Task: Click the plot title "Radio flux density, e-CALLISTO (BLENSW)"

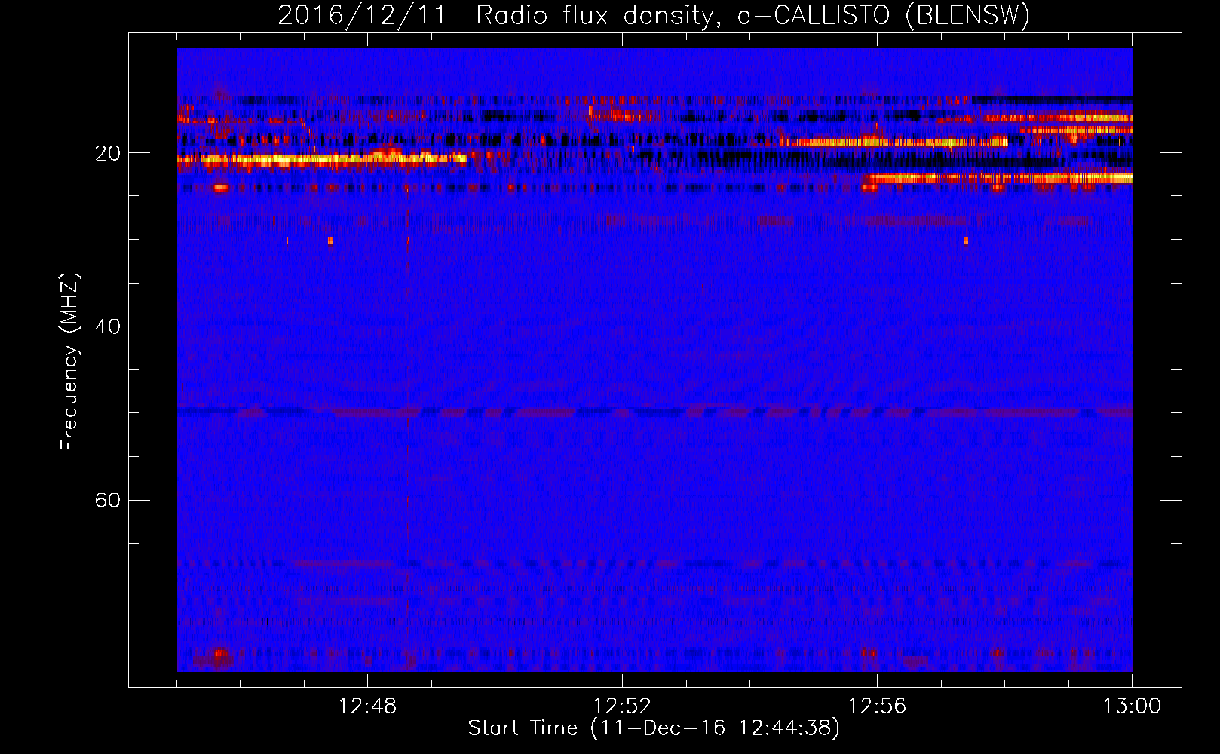Action: pos(753,16)
